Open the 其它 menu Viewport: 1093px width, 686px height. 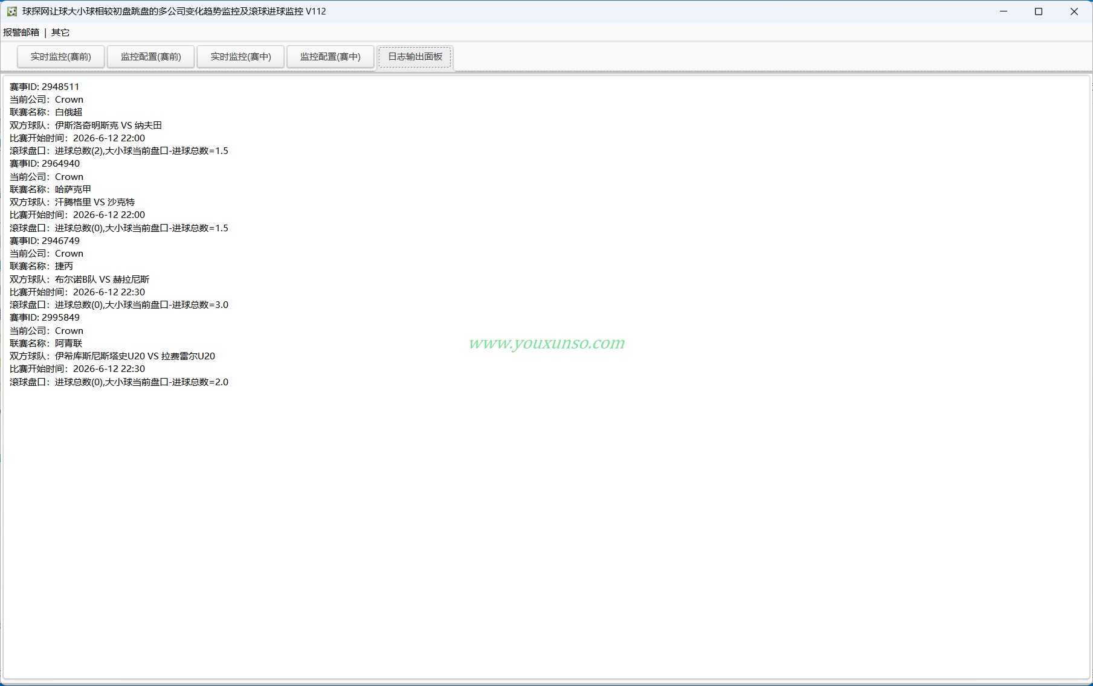(x=60, y=33)
